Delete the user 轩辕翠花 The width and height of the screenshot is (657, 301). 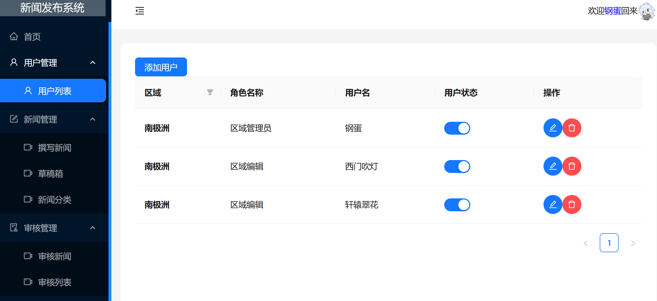click(572, 204)
